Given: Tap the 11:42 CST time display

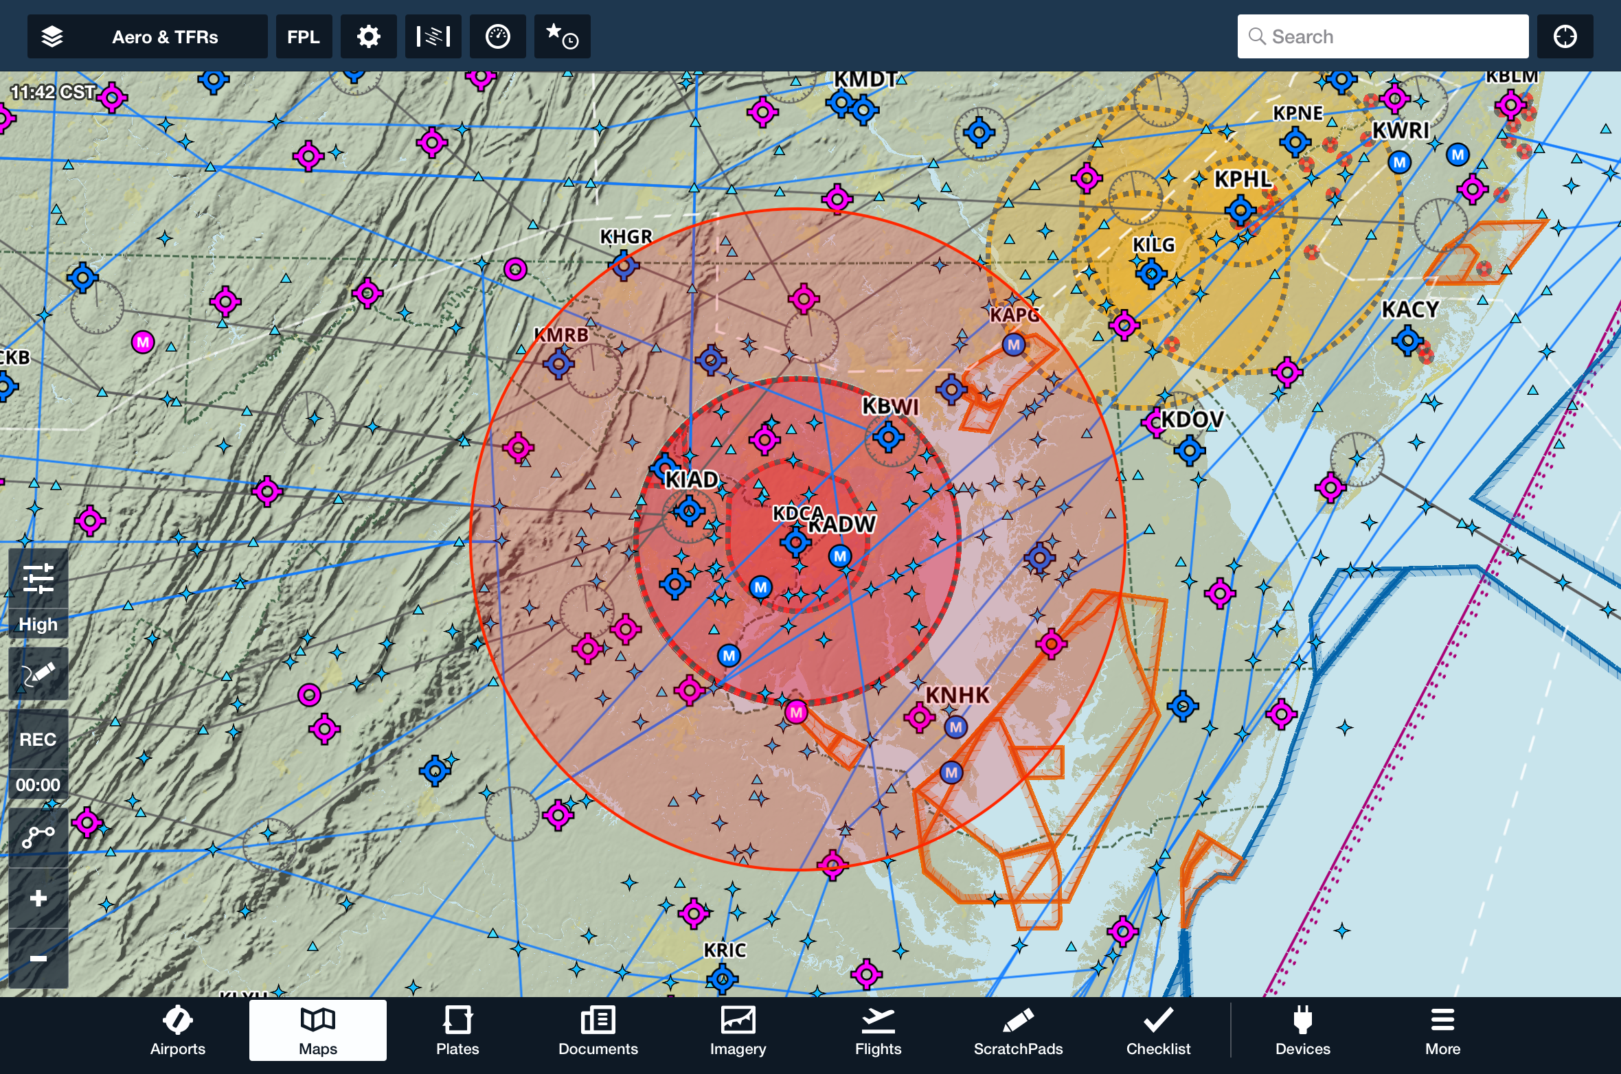Looking at the screenshot, I should point(53,92).
